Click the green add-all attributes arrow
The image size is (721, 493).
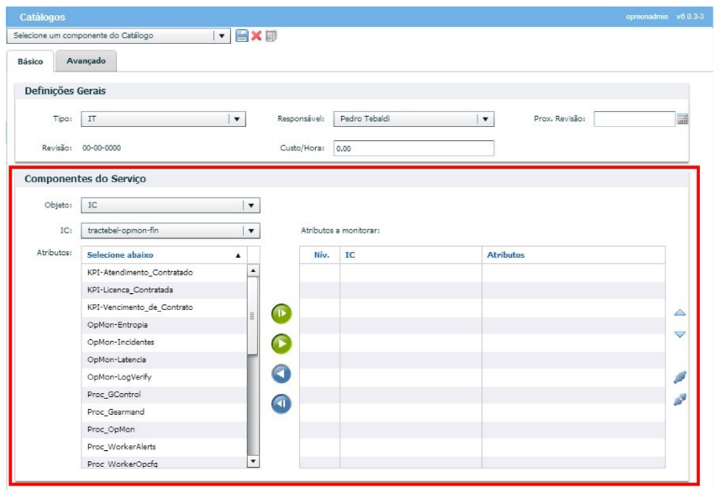pyautogui.click(x=282, y=314)
